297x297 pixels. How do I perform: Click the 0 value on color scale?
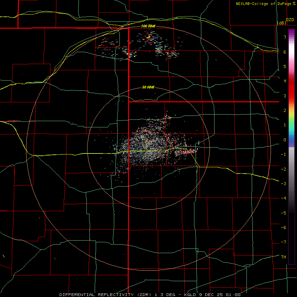pyautogui.click(x=285, y=140)
